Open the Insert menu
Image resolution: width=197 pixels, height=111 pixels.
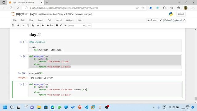click(x=40, y=20)
